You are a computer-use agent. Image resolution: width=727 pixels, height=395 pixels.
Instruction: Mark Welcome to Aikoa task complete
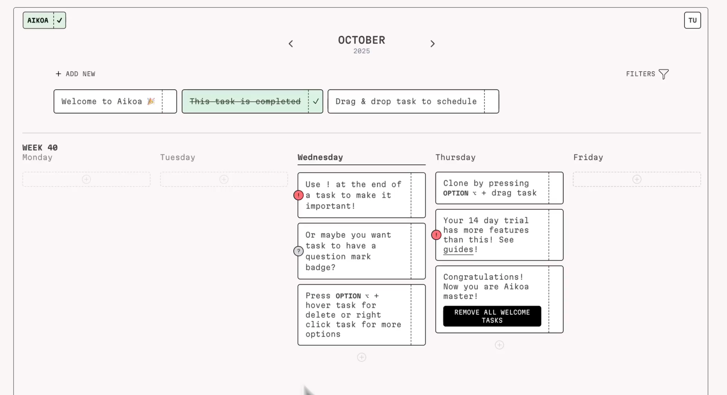(x=169, y=101)
